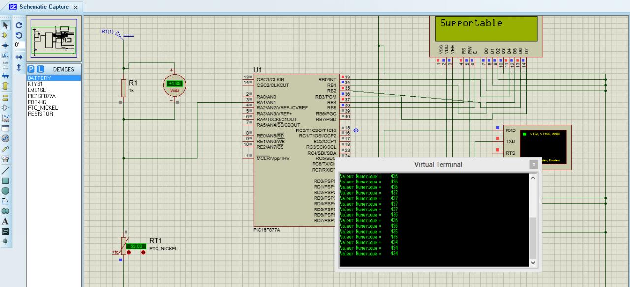This screenshot has height=287, width=630.
Task: Click the Rotate Clockwise icon
Action: click(19, 26)
